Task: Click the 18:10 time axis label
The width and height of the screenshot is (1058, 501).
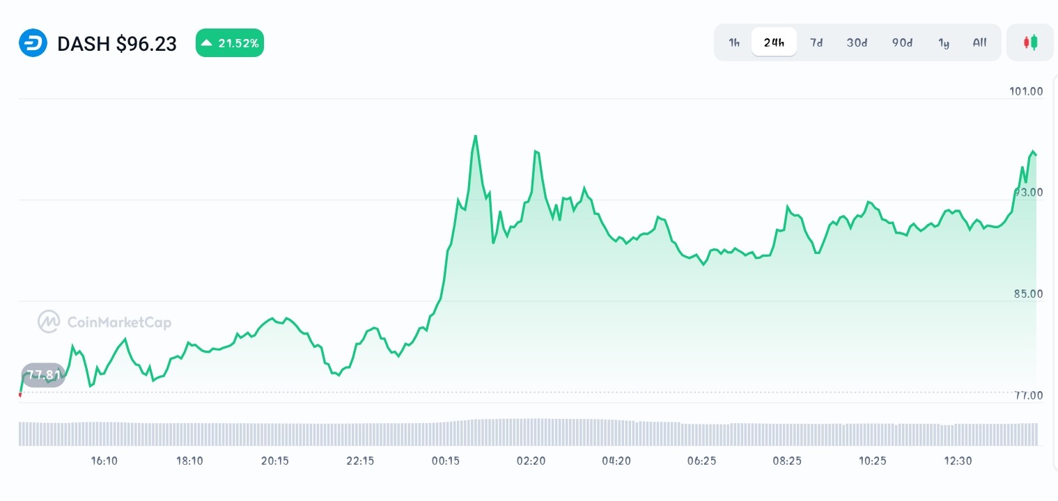Action: point(189,461)
